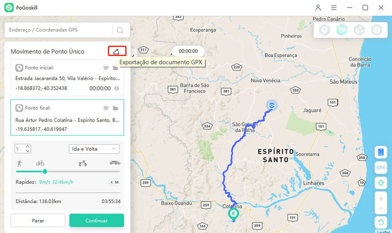
Task: Click the green reset arrow icon
Action: [381, 223]
